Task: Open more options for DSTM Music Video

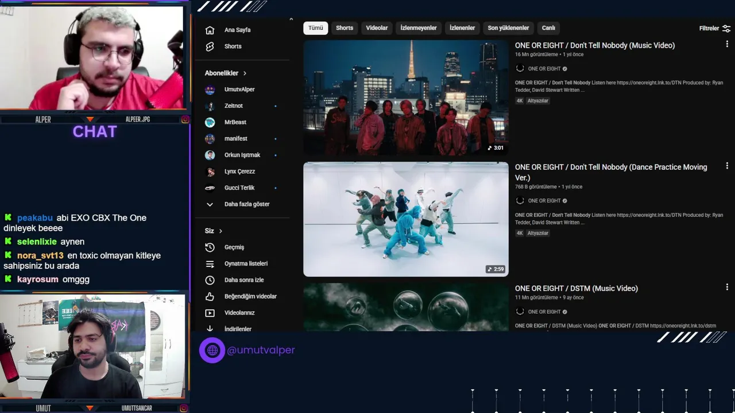Action: (727, 287)
